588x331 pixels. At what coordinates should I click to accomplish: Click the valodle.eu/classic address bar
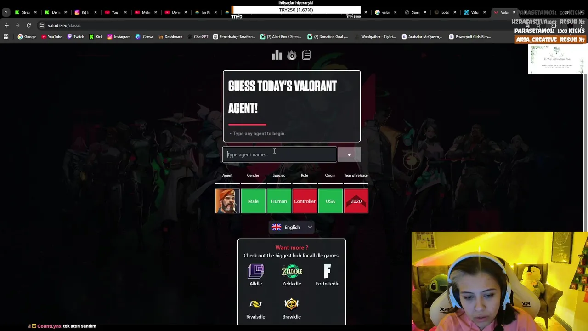64,25
